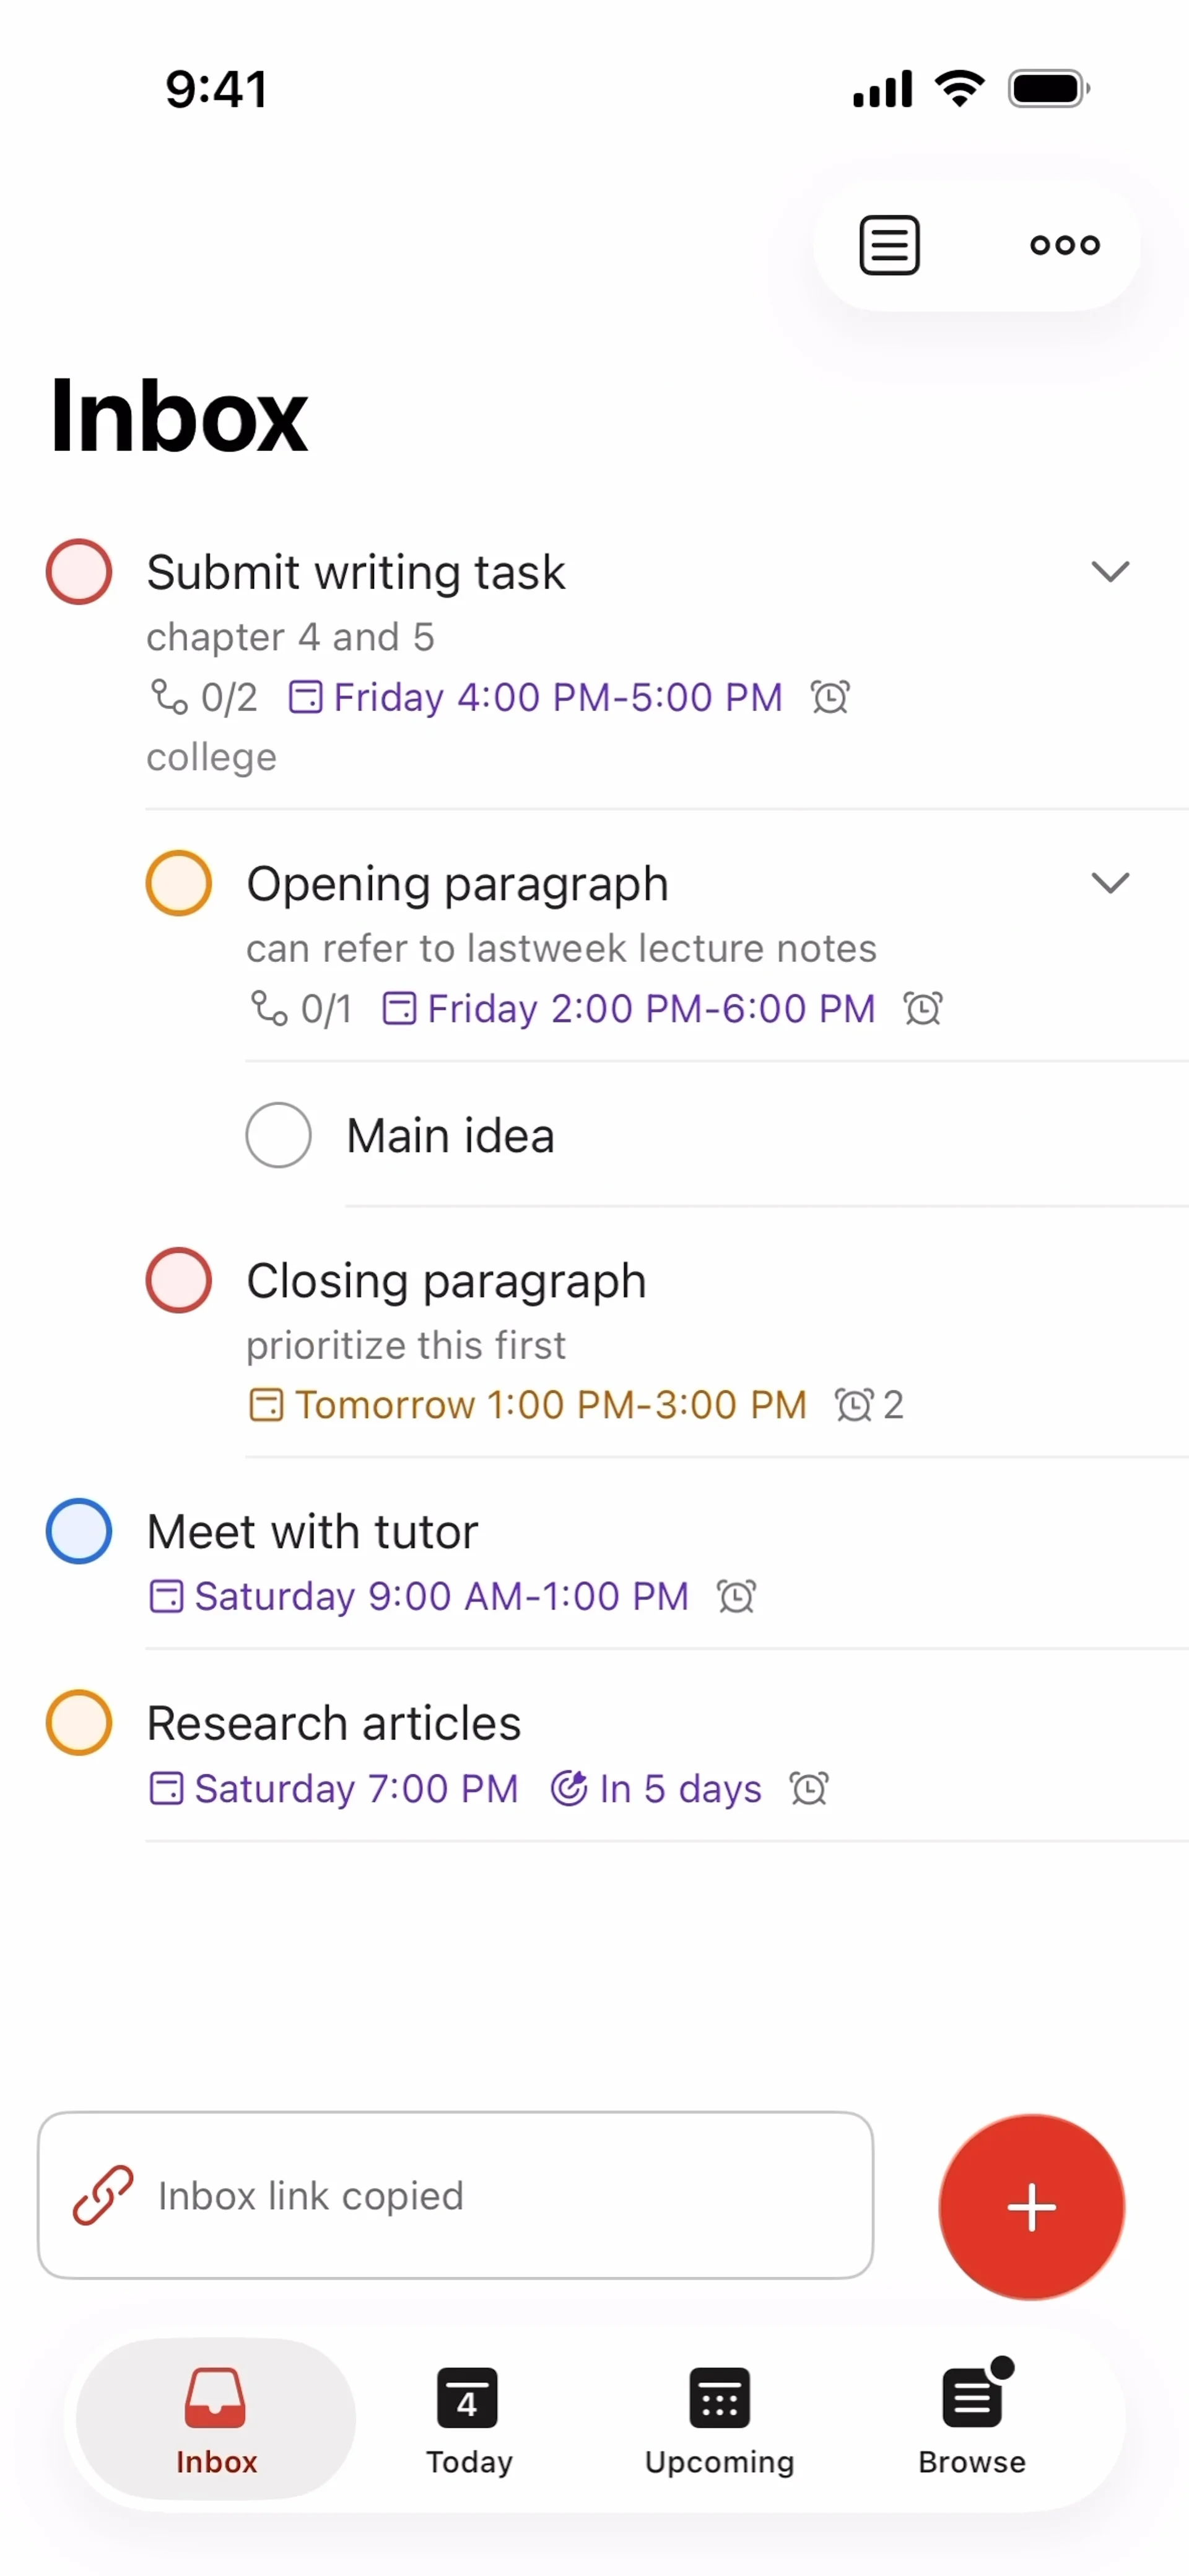Image resolution: width=1189 pixels, height=2576 pixels.
Task: Click the alarm icon on Meet with tutor
Action: coord(737,1597)
